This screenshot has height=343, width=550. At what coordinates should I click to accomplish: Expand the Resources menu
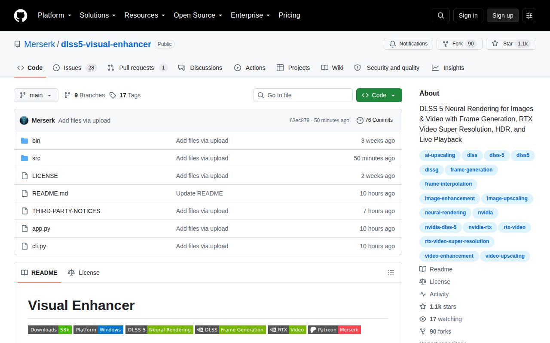(x=145, y=15)
